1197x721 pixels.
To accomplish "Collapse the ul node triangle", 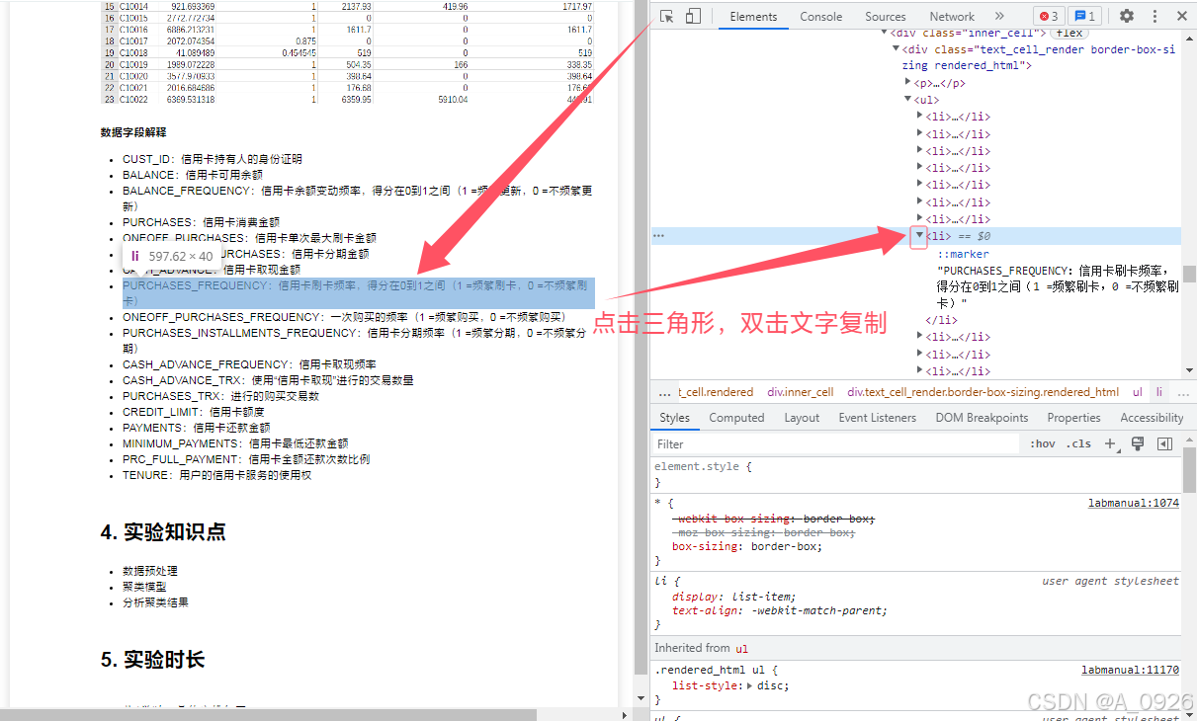I will 907,100.
